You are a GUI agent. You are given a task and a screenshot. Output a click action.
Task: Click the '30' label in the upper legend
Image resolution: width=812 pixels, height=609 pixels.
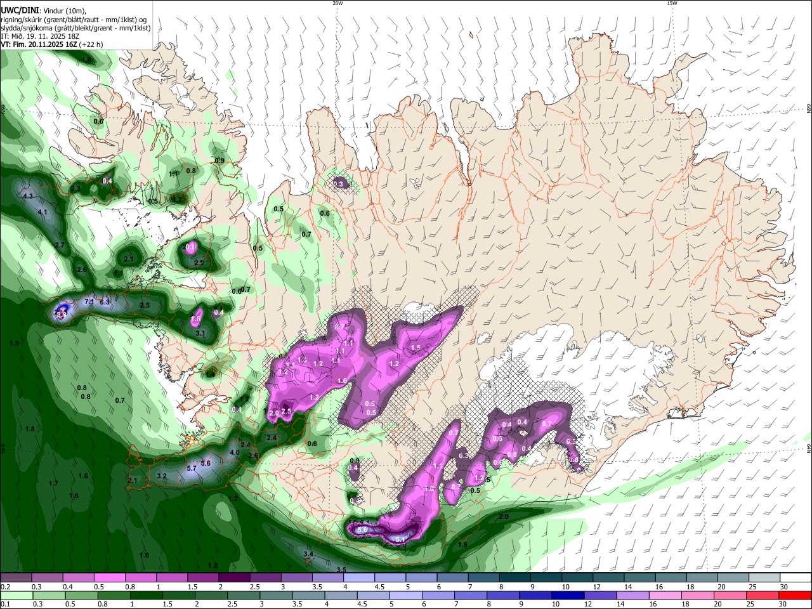coord(784,587)
